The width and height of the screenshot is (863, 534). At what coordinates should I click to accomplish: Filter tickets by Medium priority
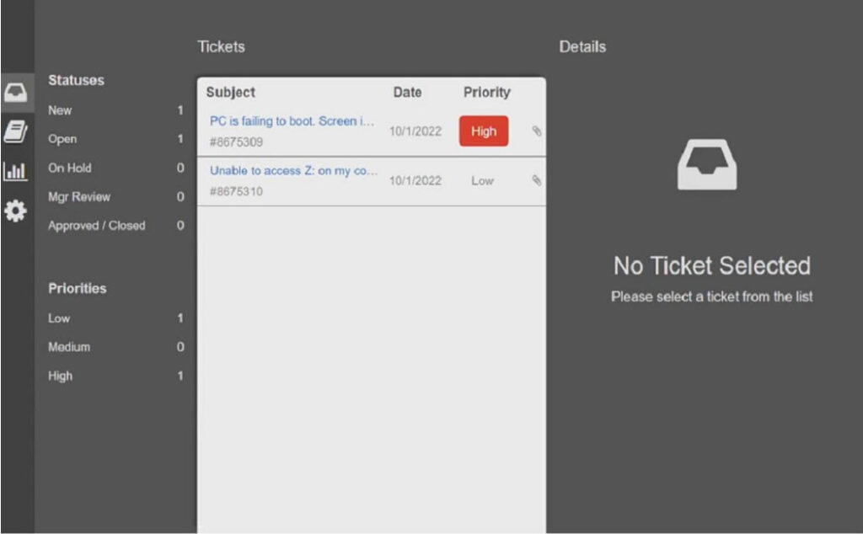pyautogui.click(x=69, y=347)
